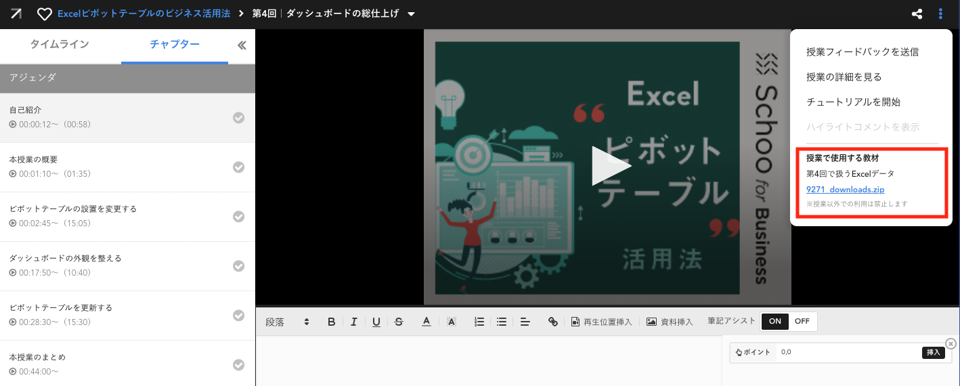Turn 筆記アシスト ON
Viewport: 960px width, 386px height.
click(775, 322)
